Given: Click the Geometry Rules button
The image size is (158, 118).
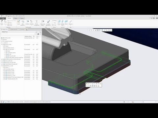Looking at the screenshot, I should coord(12,21).
